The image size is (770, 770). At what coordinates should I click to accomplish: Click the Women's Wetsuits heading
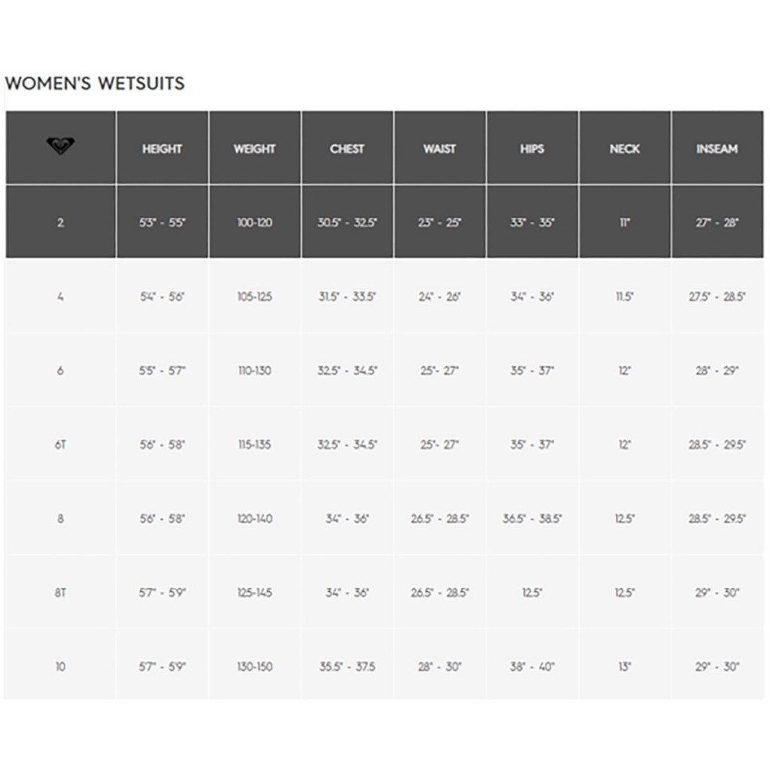click(x=95, y=83)
